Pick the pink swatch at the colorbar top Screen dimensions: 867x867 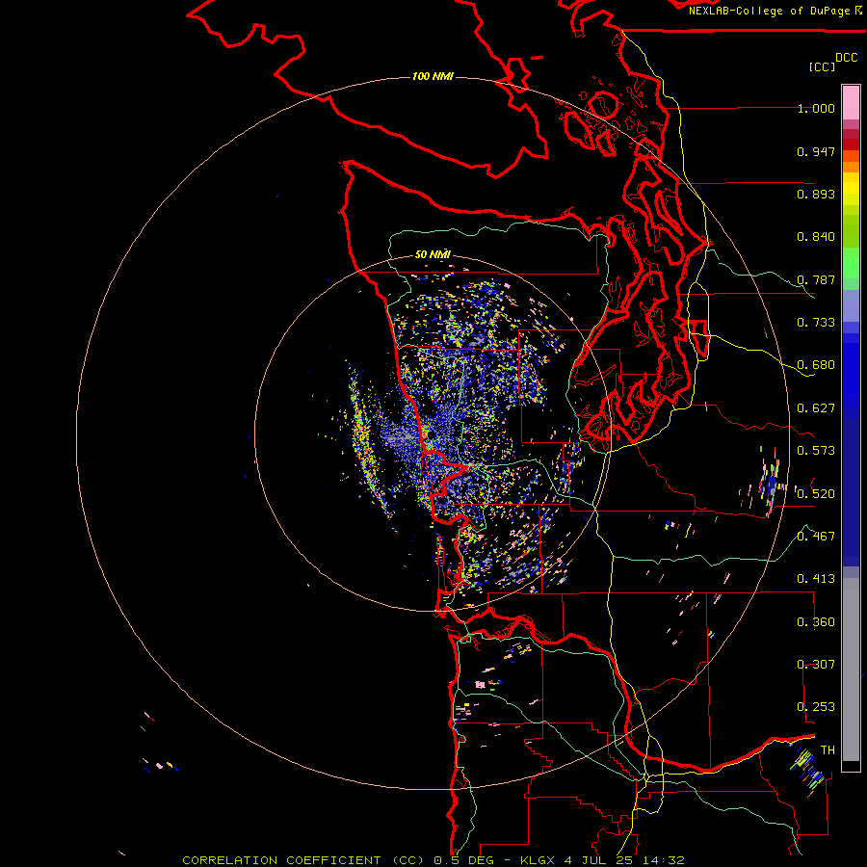(x=851, y=103)
